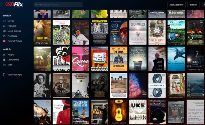
Task: Open the Reach Out movie poster
Action: coord(42,32)
